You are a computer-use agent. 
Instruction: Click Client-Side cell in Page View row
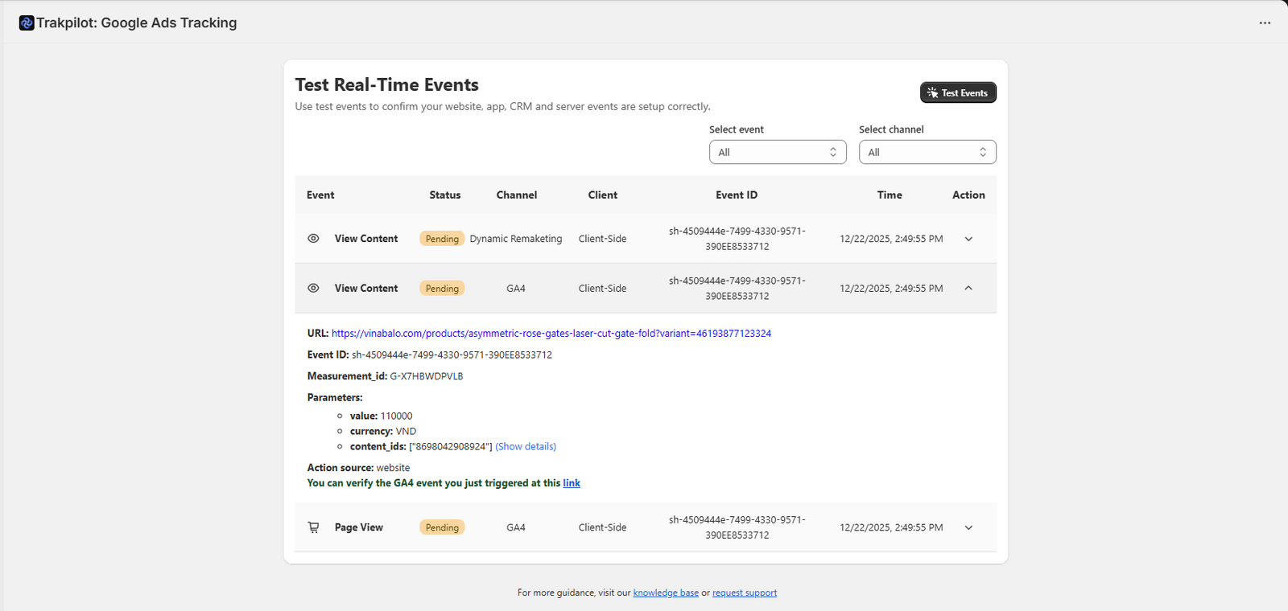(602, 527)
